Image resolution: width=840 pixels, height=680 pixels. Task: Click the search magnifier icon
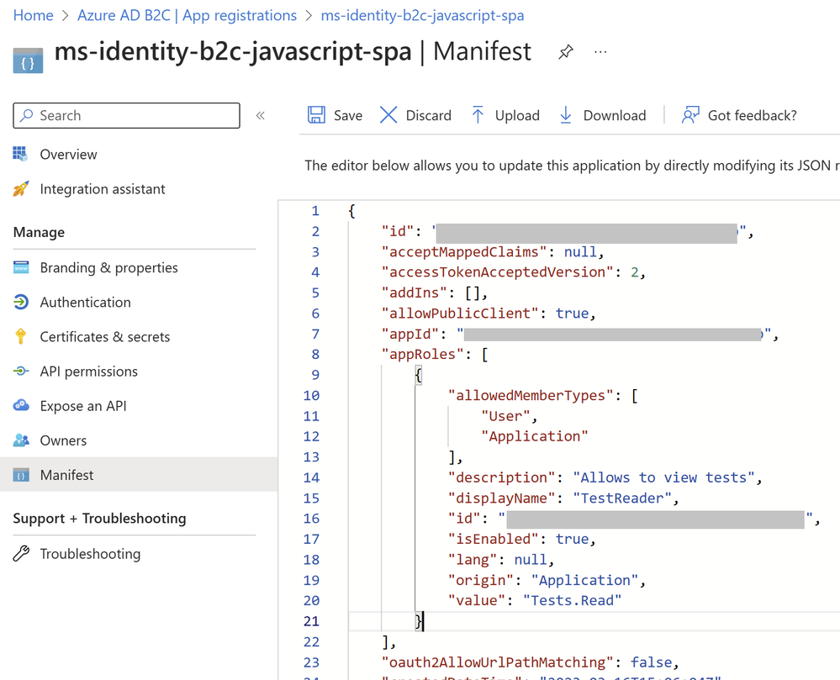pyautogui.click(x=26, y=116)
